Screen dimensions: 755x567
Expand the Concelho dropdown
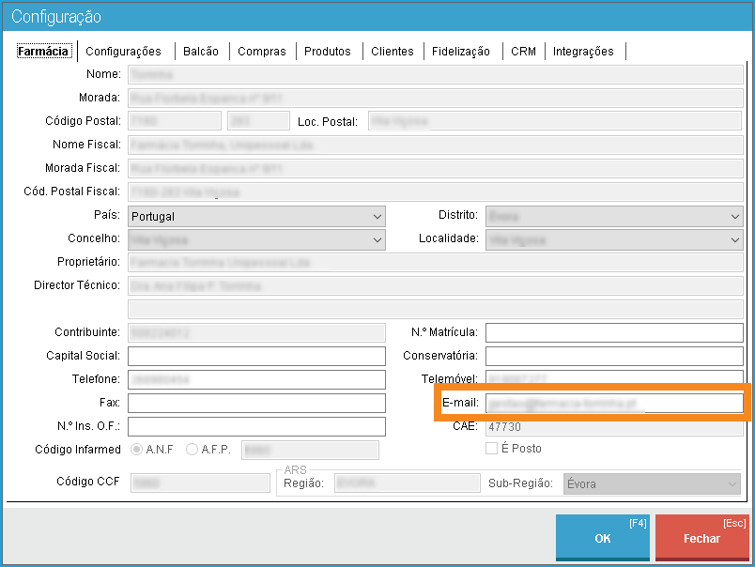tap(256, 239)
